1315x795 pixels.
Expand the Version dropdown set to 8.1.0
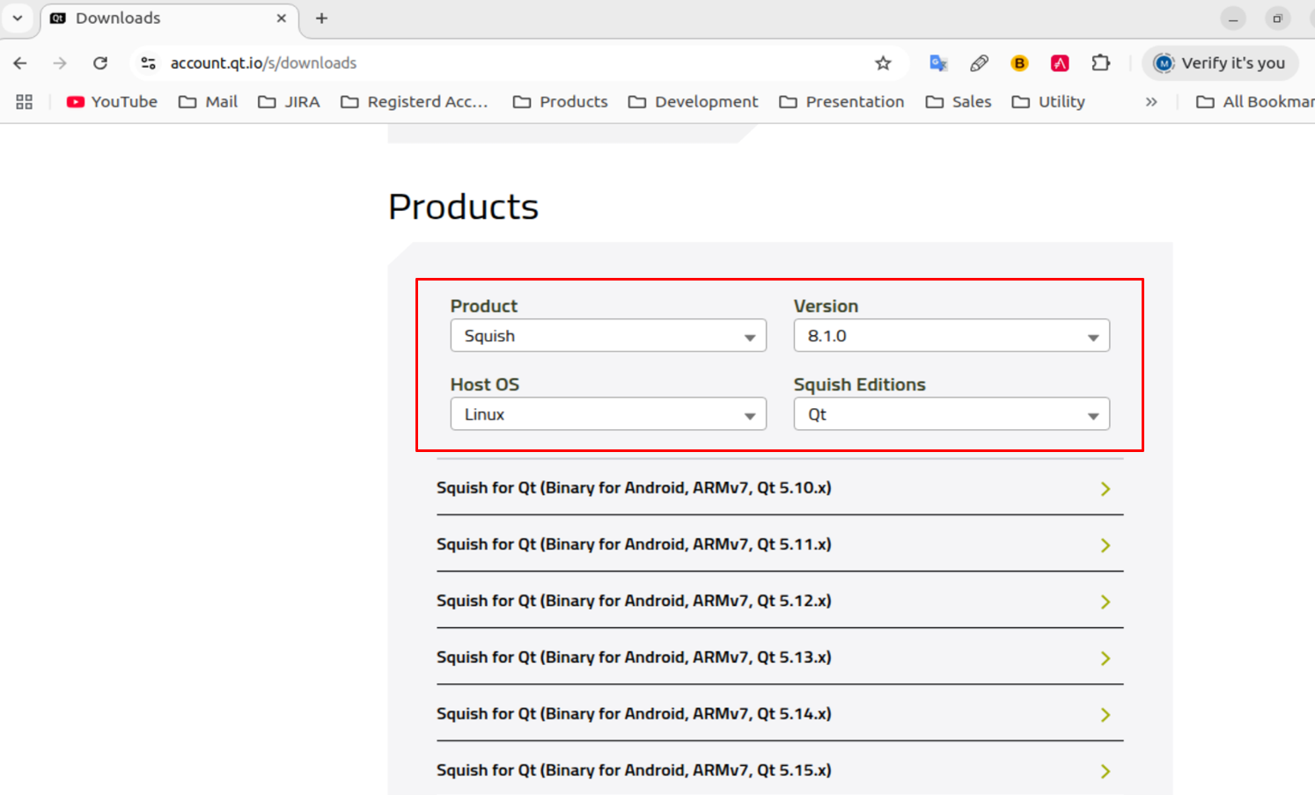[x=951, y=336]
